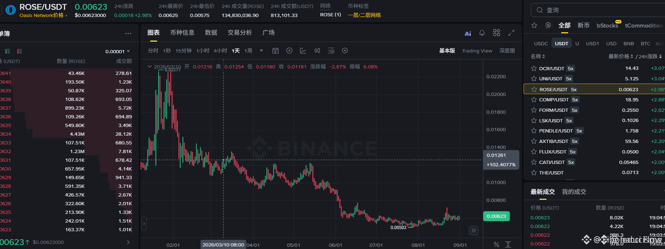Click the circled plus chart icon

click(289, 51)
